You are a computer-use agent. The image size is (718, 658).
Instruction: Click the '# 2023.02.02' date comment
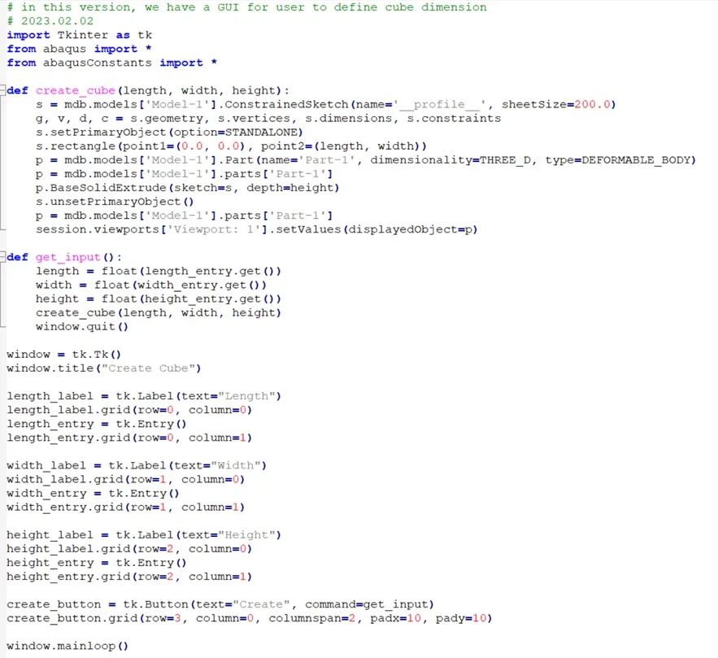(50, 21)
